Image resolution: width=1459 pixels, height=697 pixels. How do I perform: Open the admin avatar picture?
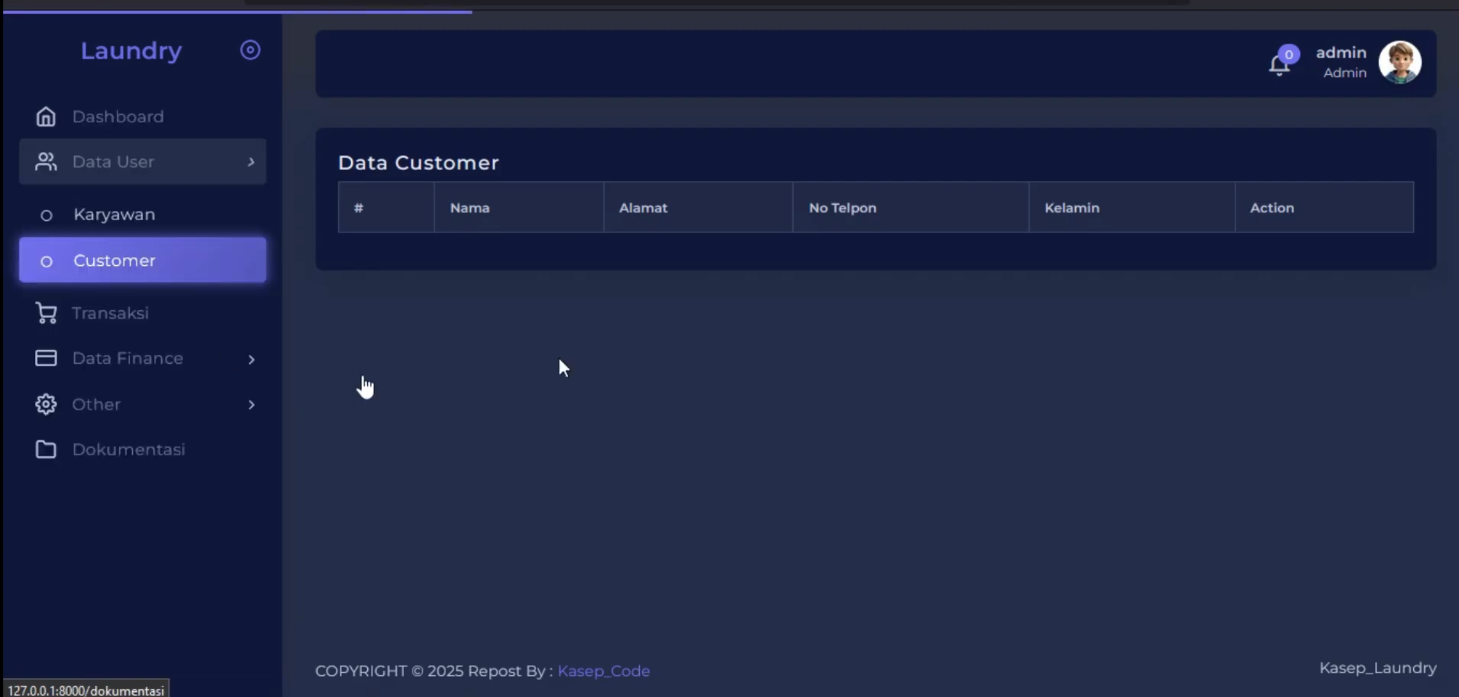1399,62
